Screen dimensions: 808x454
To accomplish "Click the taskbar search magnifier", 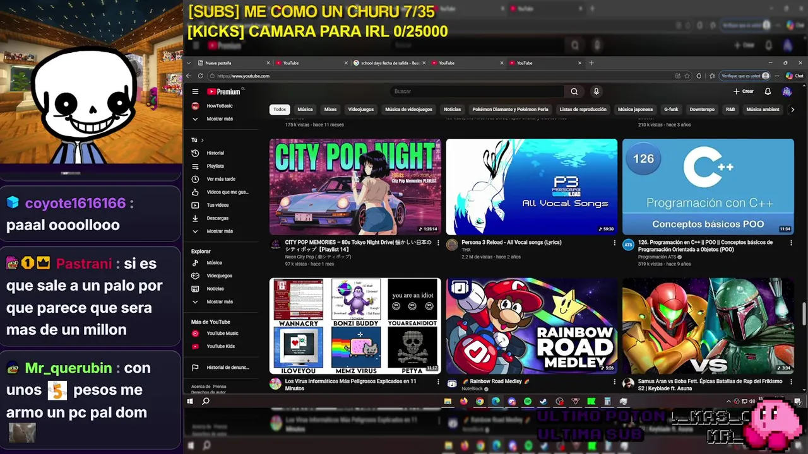I will [x=206, y=401].
